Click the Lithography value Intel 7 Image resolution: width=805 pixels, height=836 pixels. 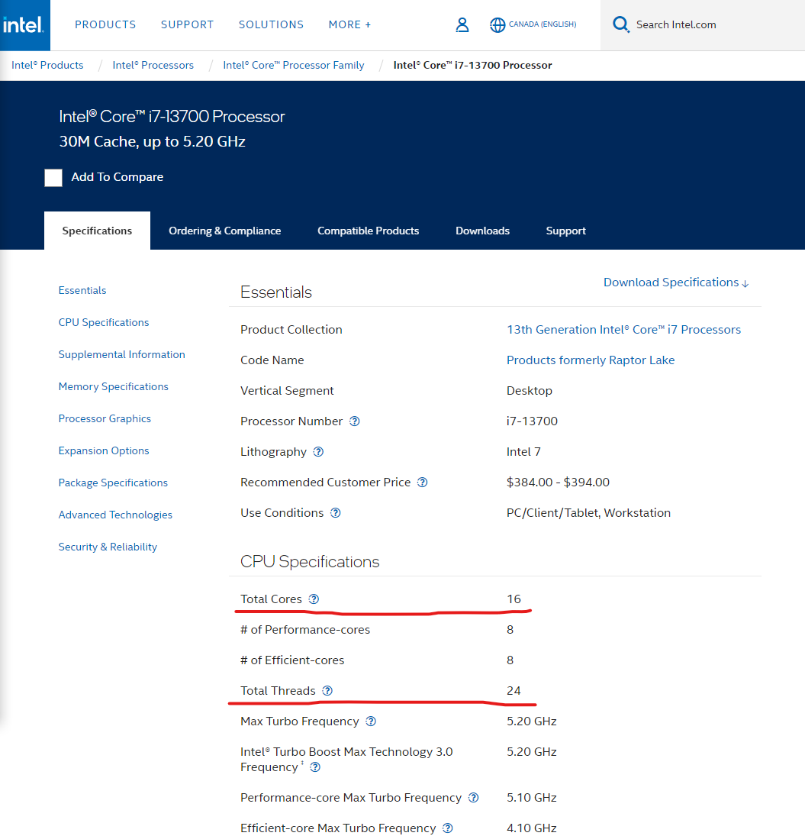(x=523, y=451)
